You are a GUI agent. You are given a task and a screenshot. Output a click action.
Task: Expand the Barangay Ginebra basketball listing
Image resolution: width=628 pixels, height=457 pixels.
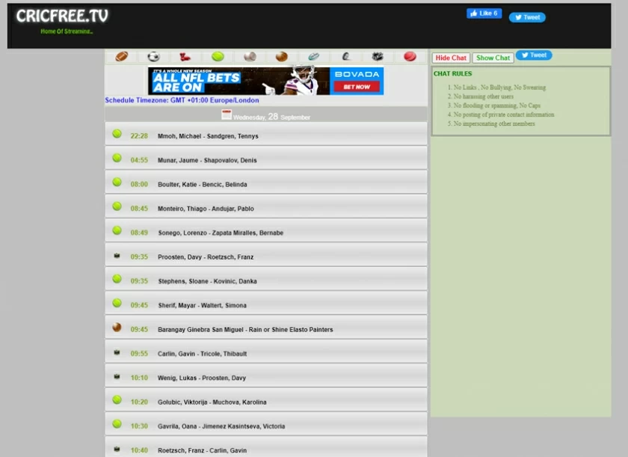pyautogui.click(x=265, y=329)
